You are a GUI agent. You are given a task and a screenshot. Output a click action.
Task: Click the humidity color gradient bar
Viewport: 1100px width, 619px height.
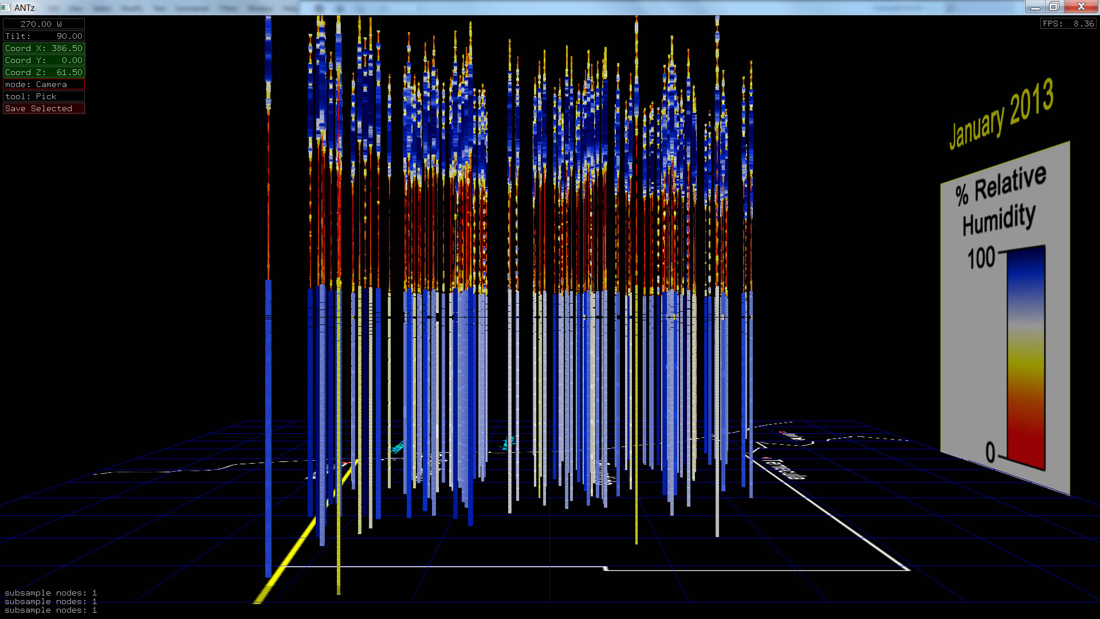1026,355
